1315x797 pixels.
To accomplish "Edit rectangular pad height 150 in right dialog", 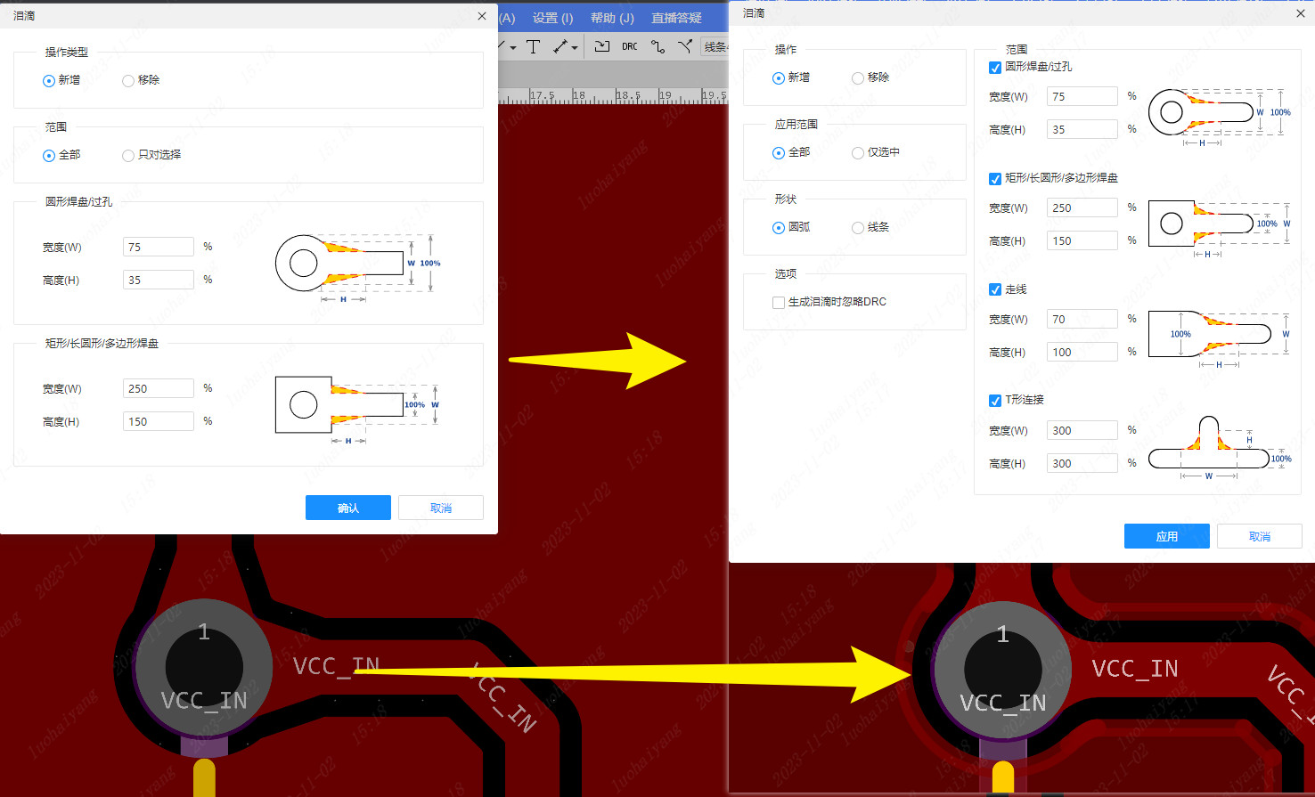I will [1082, 240].
